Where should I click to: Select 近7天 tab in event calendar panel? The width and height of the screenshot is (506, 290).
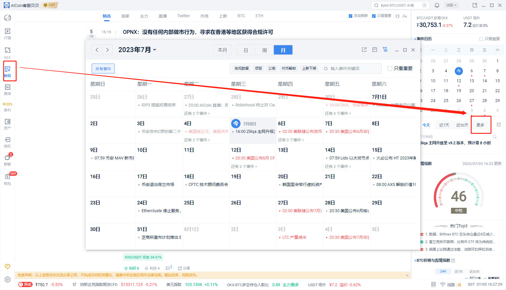[x=444, y=125]
